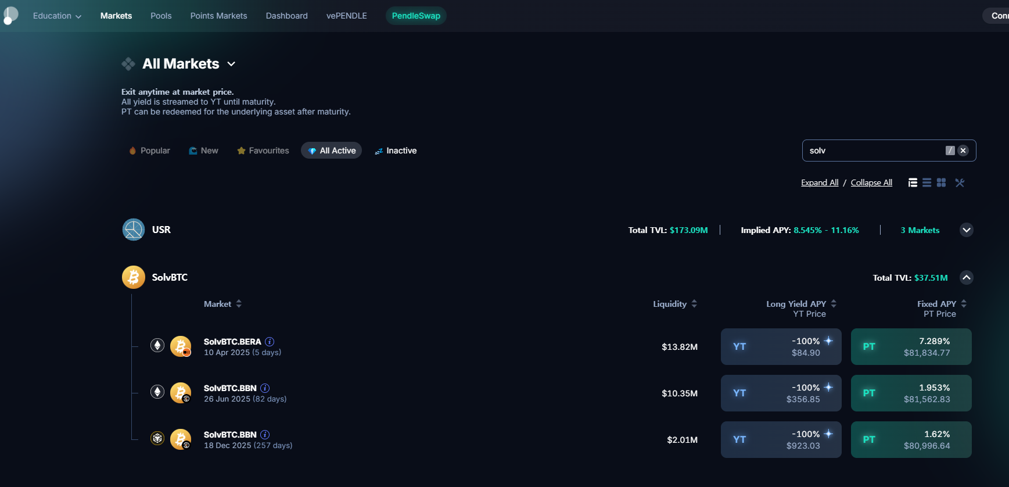Viewport: 1009px width, 487px height.
Task: Click the SolvBTC Total TVL $37.51M
Action: 910,278
